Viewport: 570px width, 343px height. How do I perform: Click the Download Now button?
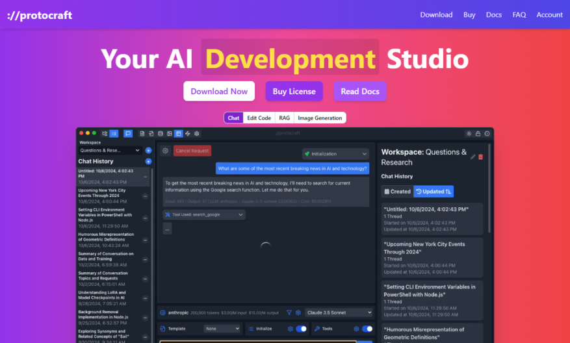click(219, 91)
